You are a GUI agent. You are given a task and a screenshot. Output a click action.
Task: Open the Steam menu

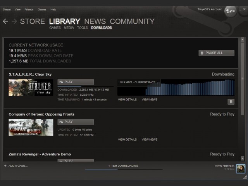[7, 9]
